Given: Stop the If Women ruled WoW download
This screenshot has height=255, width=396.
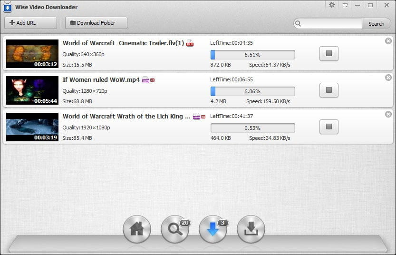Looking at the screenshot, I should [x=328, y=90].
